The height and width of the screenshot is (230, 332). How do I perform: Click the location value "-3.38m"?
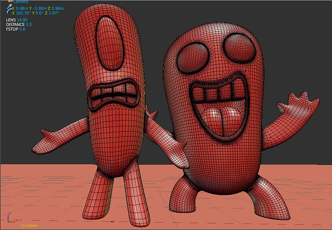(x=39, y=9)
